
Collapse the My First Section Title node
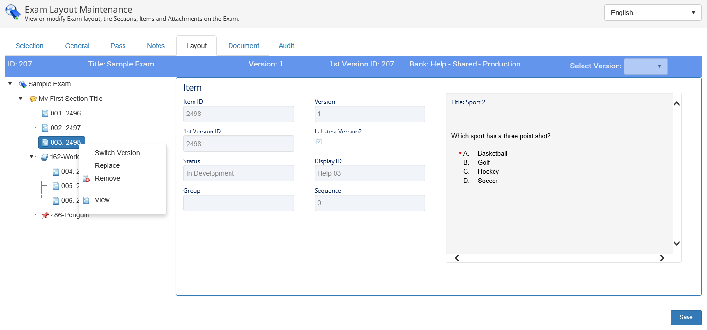tap(21, 99)
